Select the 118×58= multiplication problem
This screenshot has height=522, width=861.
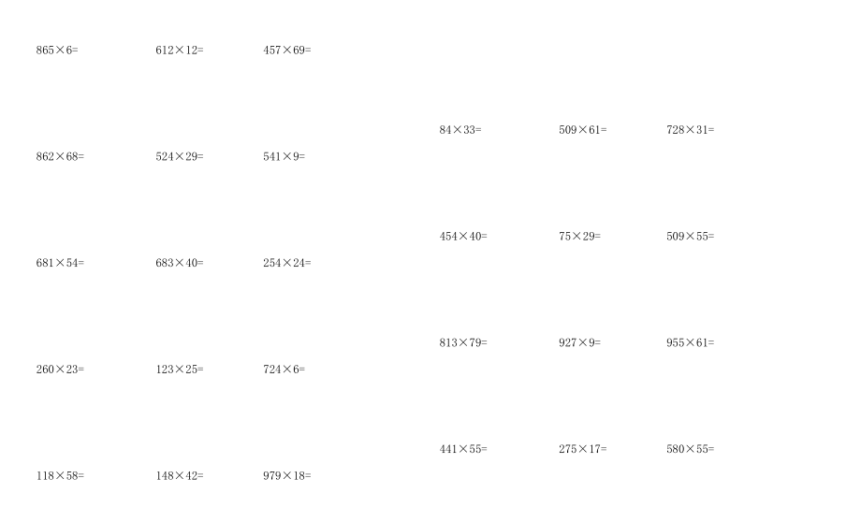tap(60, 476)
